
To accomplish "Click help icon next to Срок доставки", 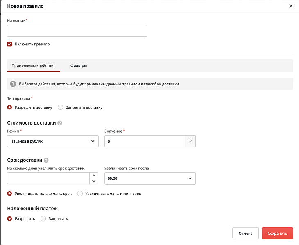I will point(46,160).
